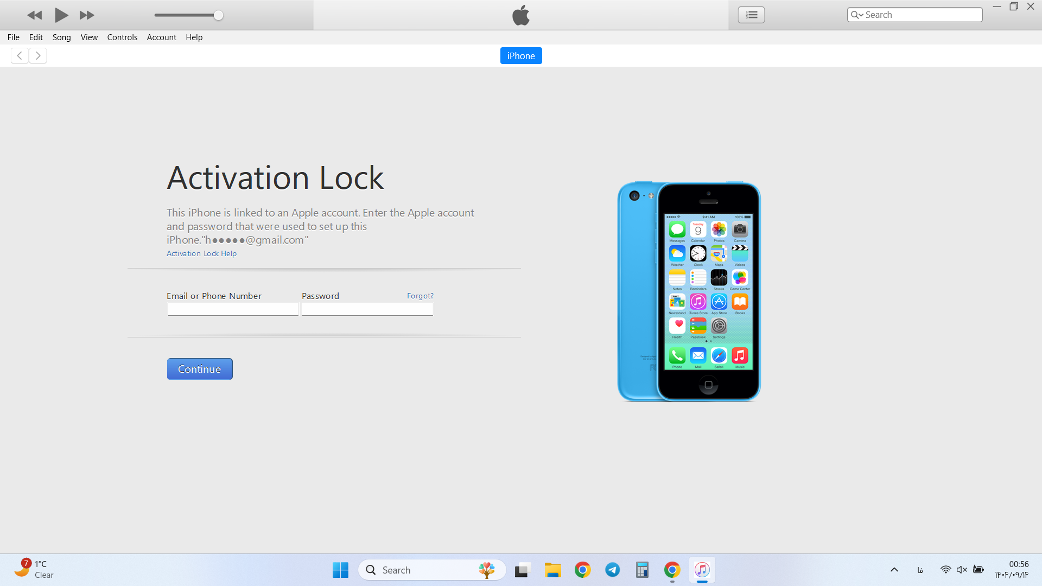Start playback with the Play button
This screenshot has height=586, width=1042.
pyautogui.click(x=61, y=15)
